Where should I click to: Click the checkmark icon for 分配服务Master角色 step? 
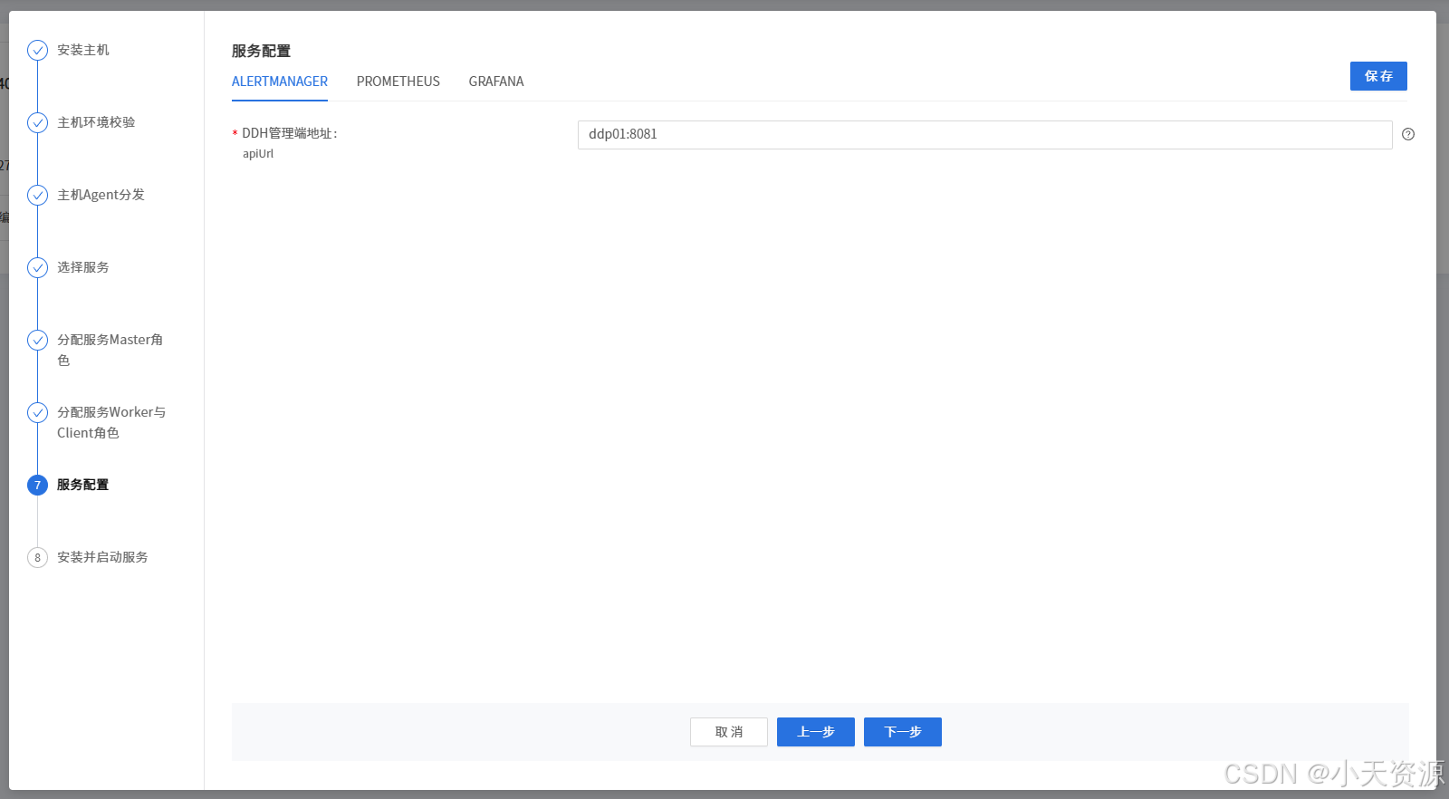click(x=37, y=340)
